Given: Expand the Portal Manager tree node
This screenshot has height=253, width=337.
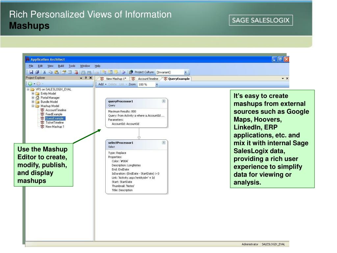Looking at the screenshot, I should point(33,98).
